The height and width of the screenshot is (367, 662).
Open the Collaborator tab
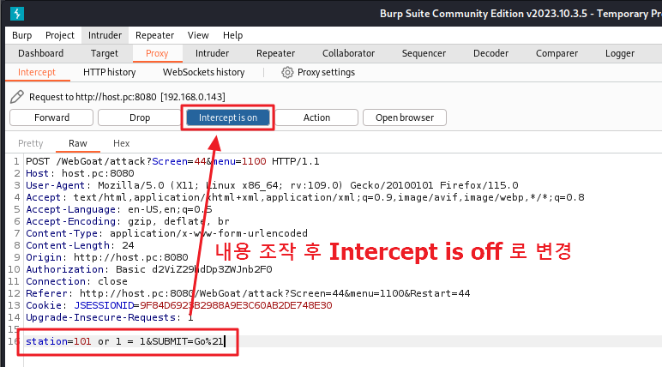tap(348, 53)
